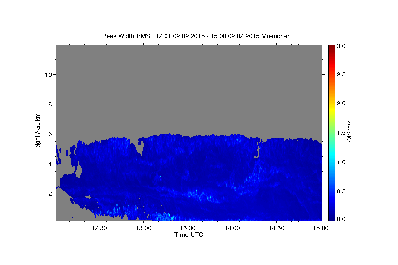Click the 'Muenchen' station name in title
The image size is (398, 265).
click(x=276, y=36)
